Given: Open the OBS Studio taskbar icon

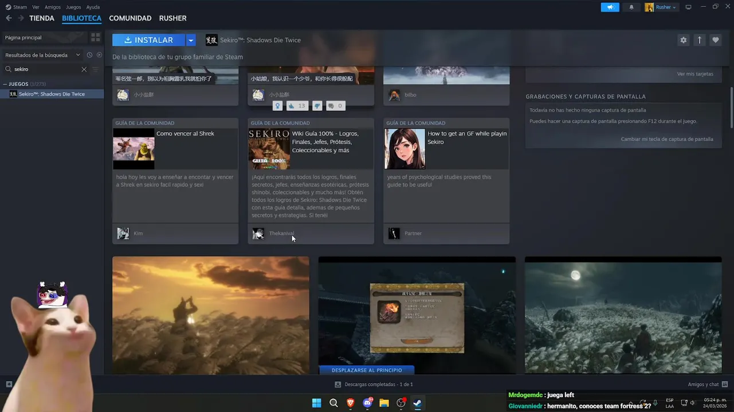Looking at the screenshot, I should click(x=401, y=403).
